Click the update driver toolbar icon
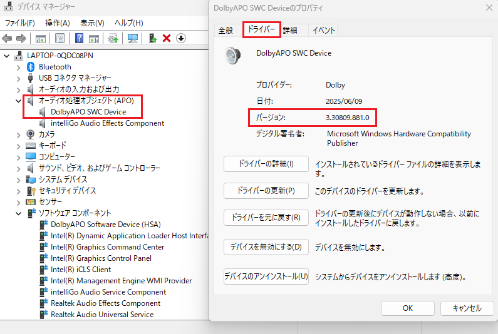 point(113,39)
